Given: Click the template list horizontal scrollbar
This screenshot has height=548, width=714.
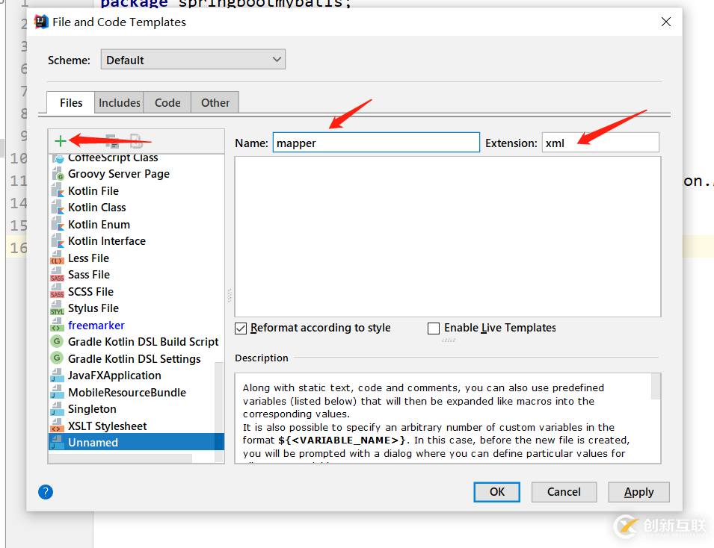Looking at the screenshot, I should click(120, 458).
